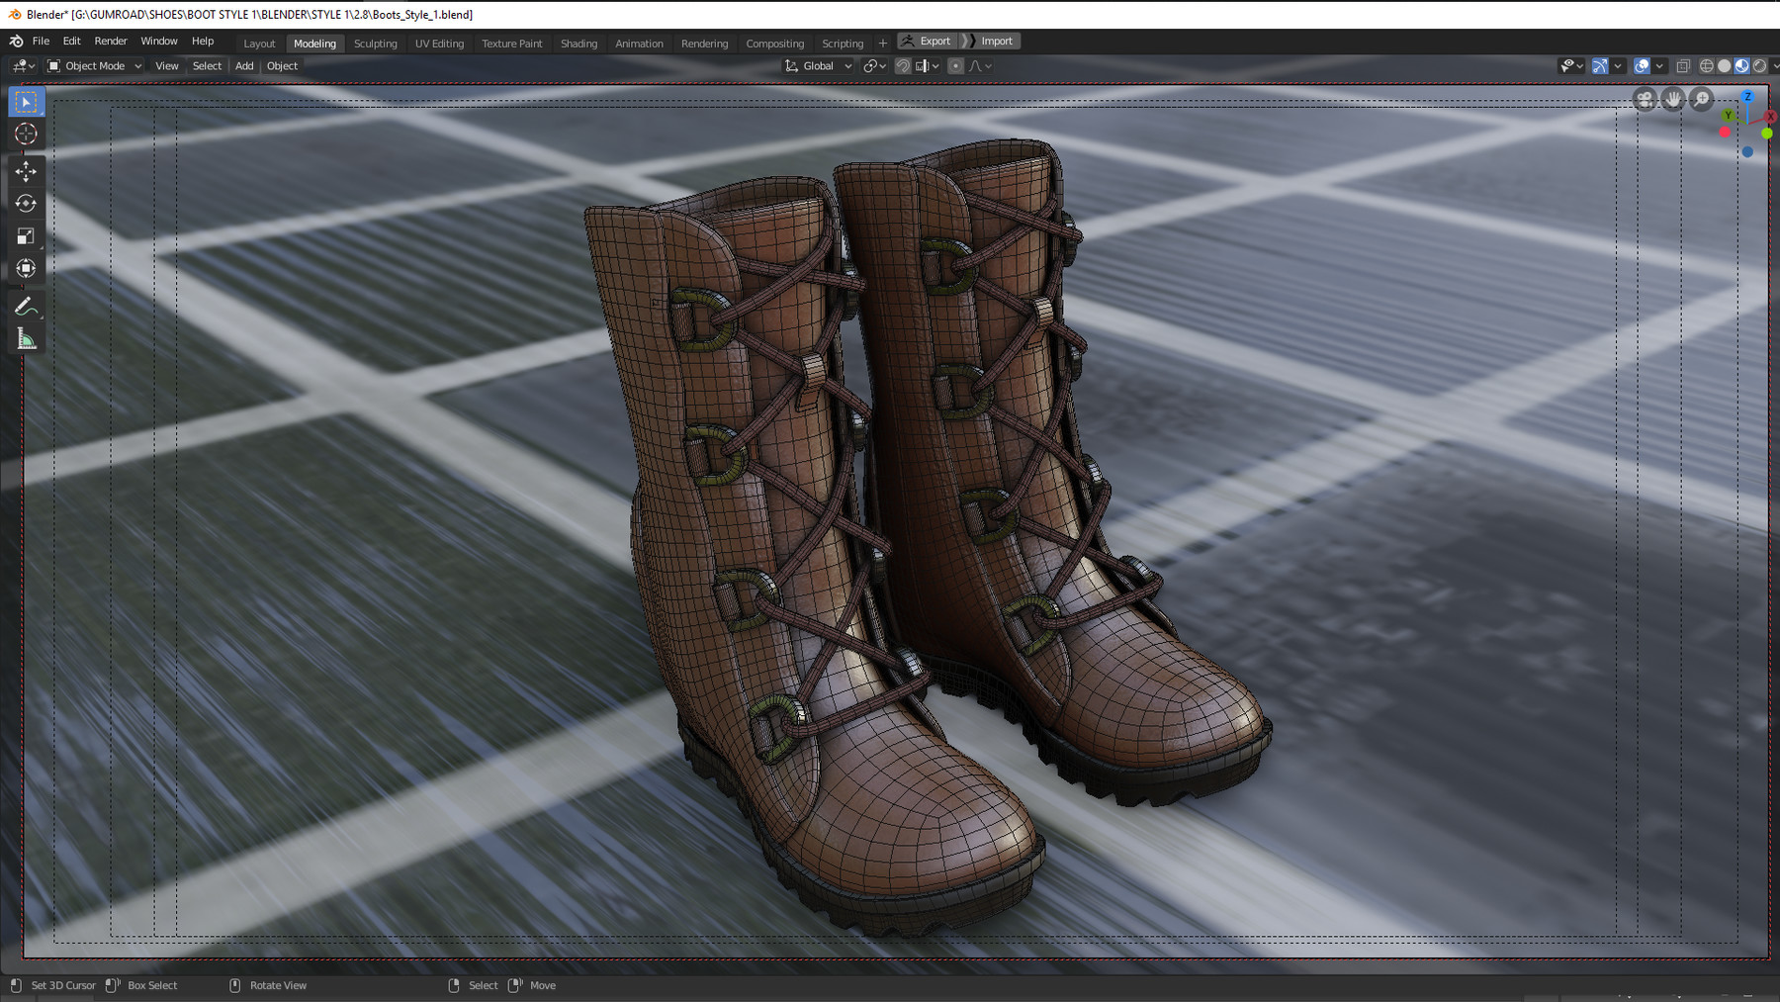Open the viewport View menu
Image resolution: width=1780 pixels, height=1002 pixels.
point(167,66)
